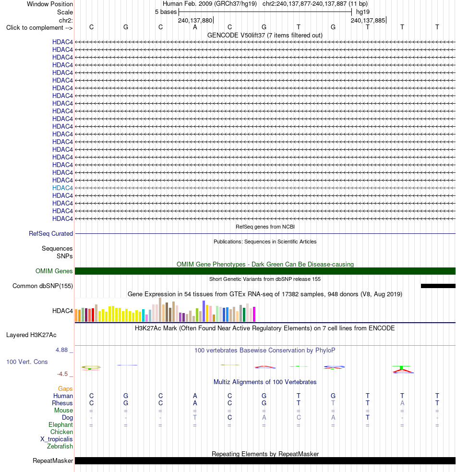Click the Chicken alignment row label
The image size is (456, 472).
(61, 432)
